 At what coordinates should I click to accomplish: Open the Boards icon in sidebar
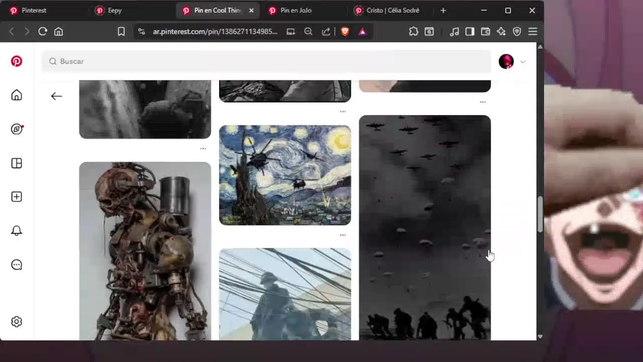click(x=17, y=163)
